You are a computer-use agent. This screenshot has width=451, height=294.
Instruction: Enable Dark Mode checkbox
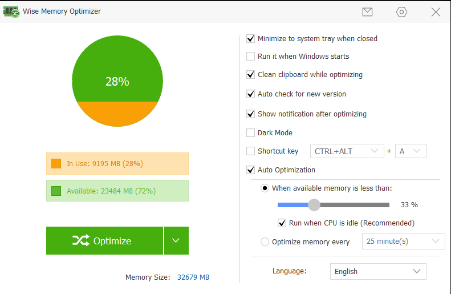click(x=250, y=133)
